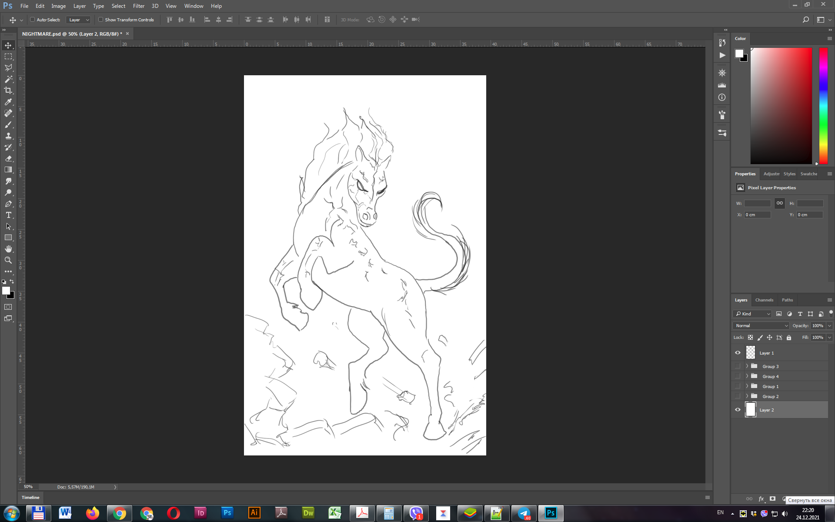The width and height of the screenshot is (835, 522).
Task: Switch to the Swatches tab
Action: 808,174
